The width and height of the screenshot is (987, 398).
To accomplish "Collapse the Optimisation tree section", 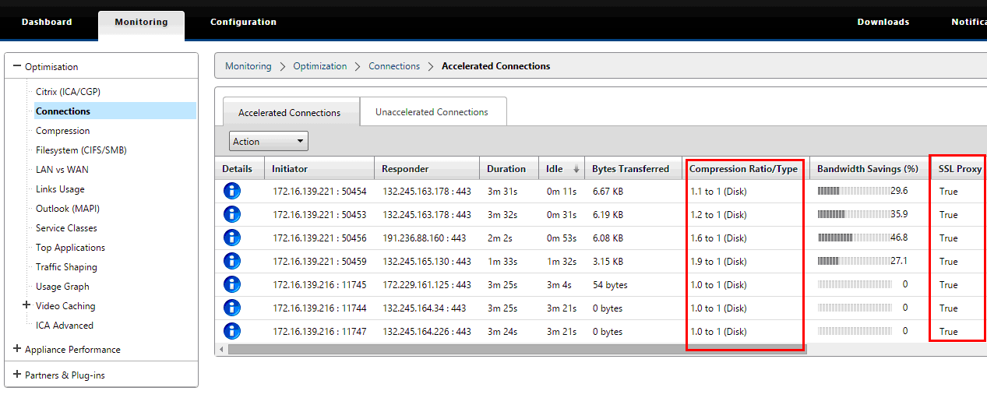I will coord(16,66).
